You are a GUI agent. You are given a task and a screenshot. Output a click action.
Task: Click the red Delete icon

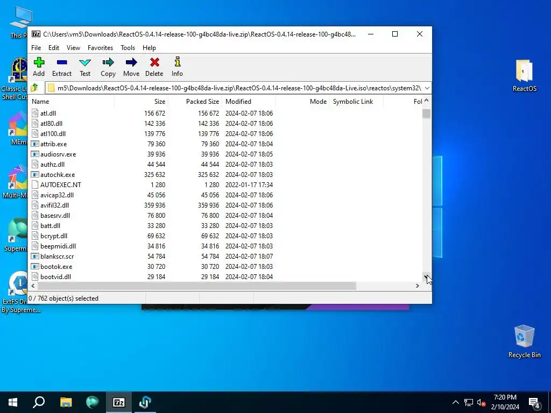pyautogui.click(x=154, y=62)
